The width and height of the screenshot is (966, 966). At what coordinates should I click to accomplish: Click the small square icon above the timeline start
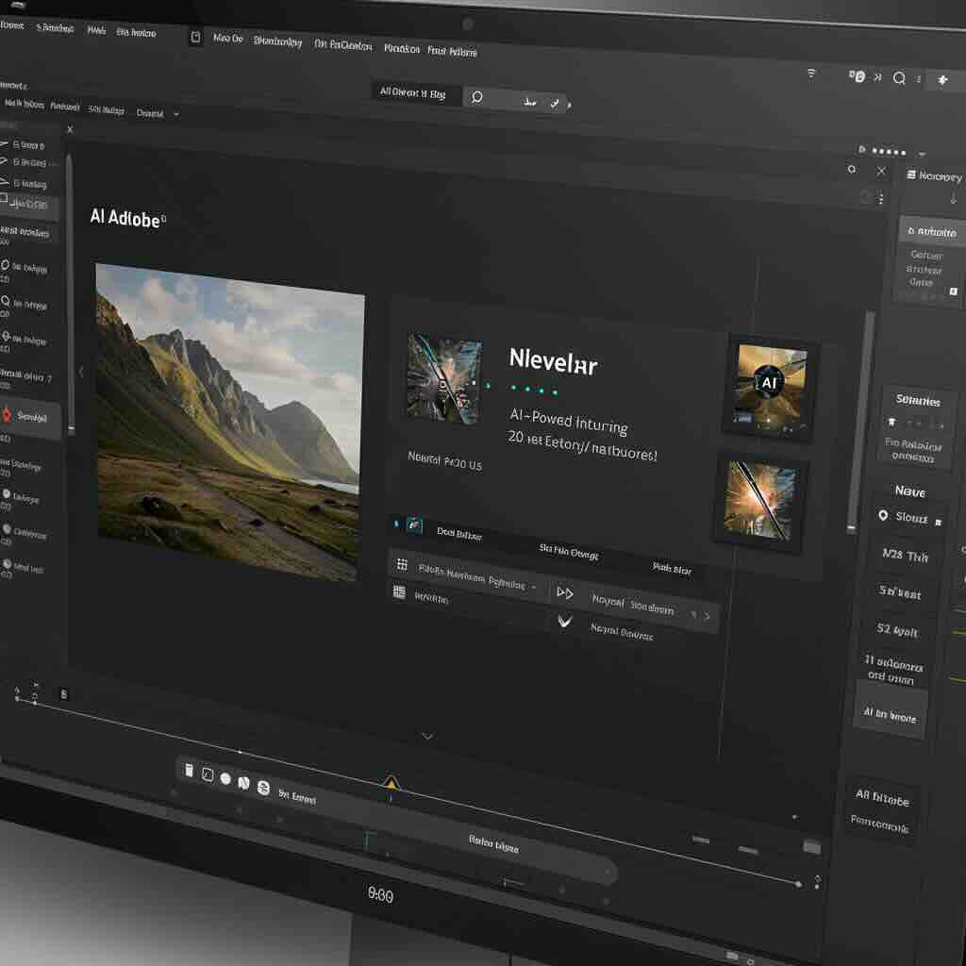(x=63, y=694)
